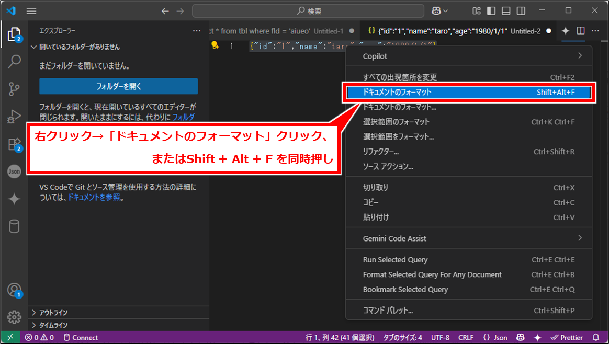Viewport: 609px width, 344px height.
Task: Click the Copilot status icon in status bar
Action: pos(521,337)
